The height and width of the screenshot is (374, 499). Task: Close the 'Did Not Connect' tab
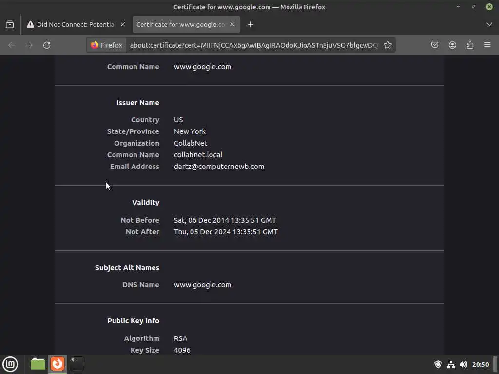click(x=123, y=24)
